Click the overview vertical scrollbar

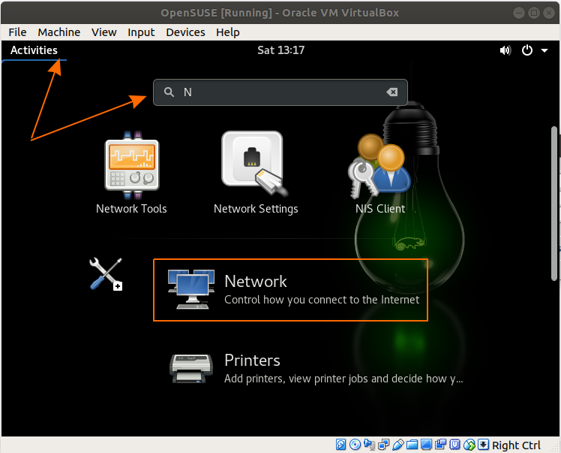(x=554, y=204)
